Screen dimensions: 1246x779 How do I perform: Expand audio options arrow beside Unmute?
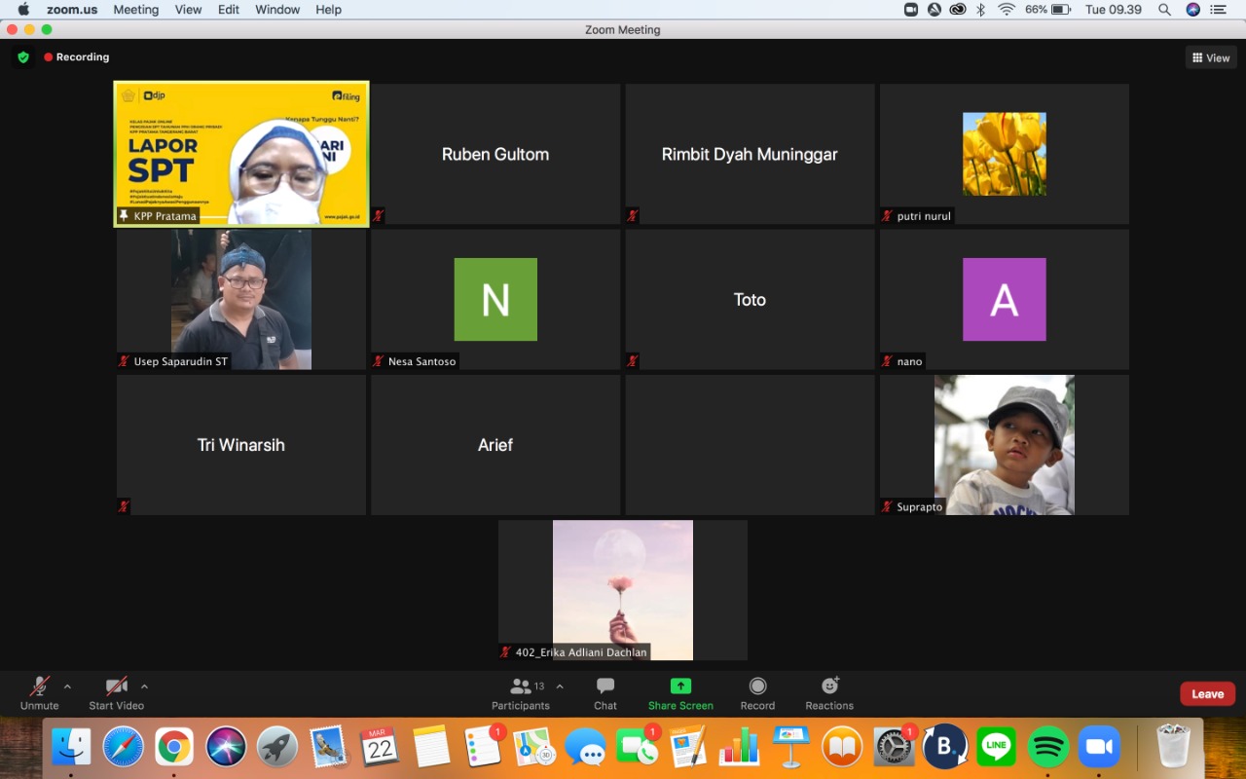(x=67, y=686)
